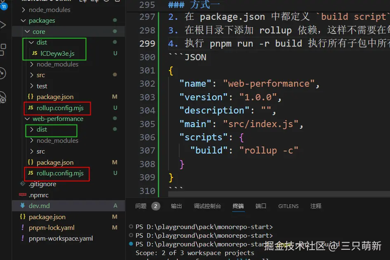Open the 注释 (Comments) tab
Viewport: 390px width, 260px height.
pyautogui.click(x=316, y=206)
